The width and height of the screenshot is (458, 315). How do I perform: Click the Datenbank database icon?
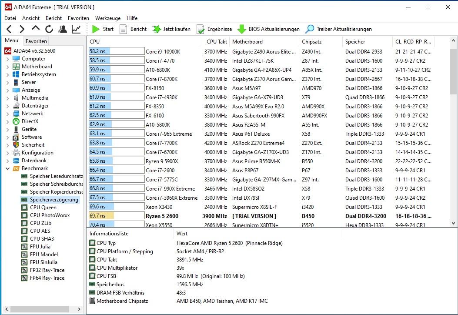coord(16,161)
